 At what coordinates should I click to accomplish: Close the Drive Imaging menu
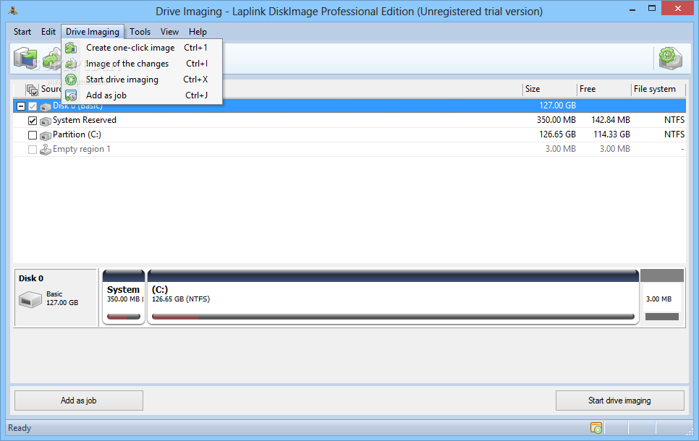click(93, 32)
